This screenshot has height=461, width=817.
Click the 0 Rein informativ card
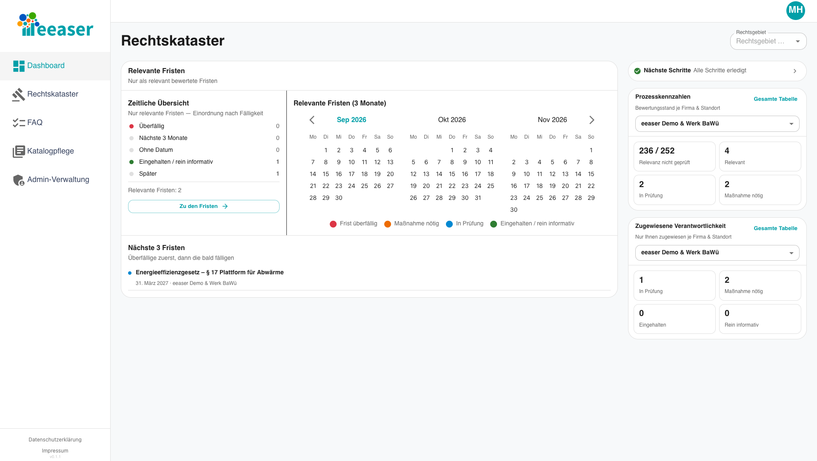[x=760, y=319]
